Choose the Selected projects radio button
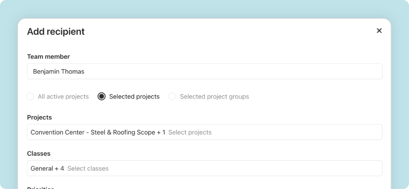 (101, 96)
